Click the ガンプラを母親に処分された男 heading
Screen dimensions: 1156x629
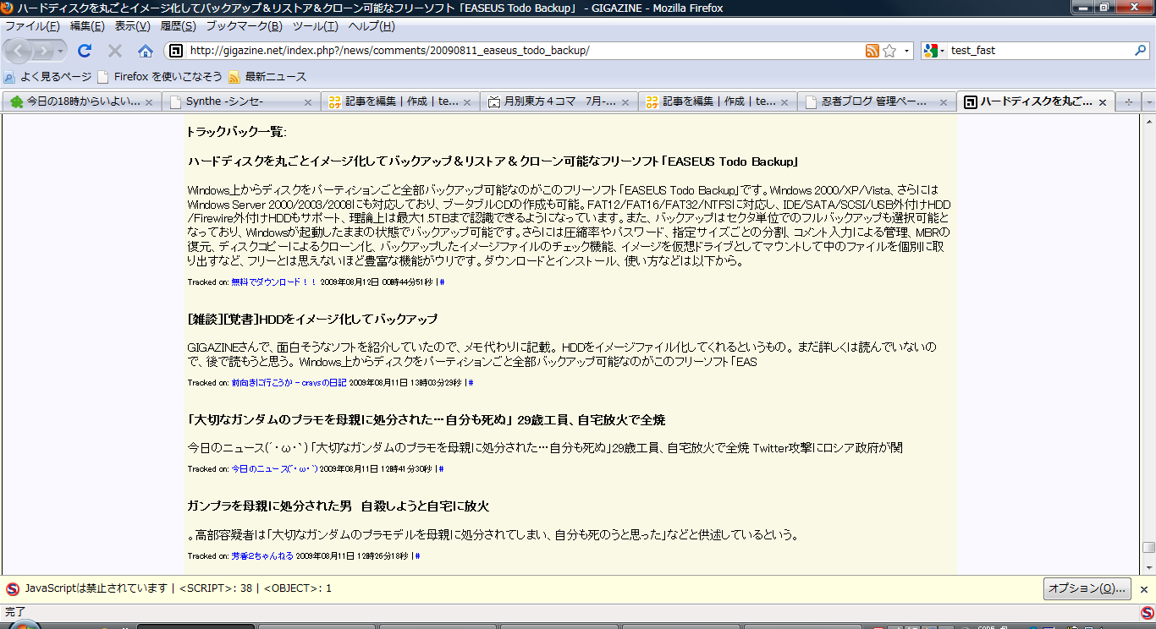[x=338, y=506]
